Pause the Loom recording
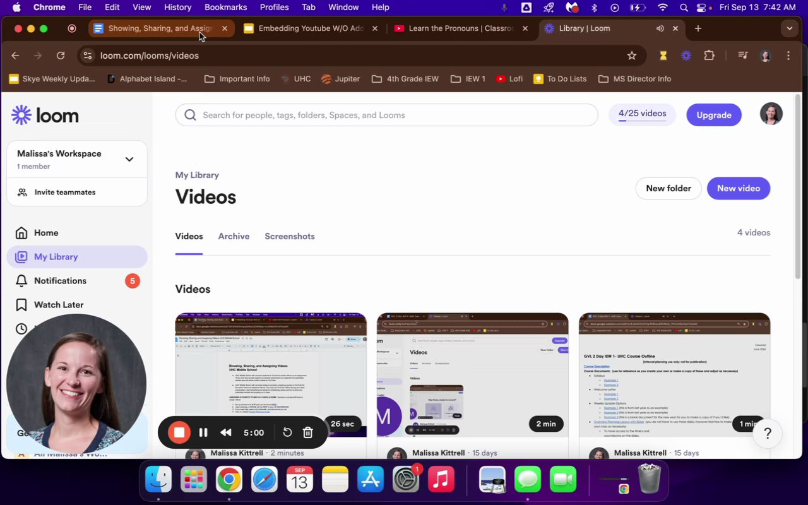This screenshot has width=808, height=505. click(x=203, y=432)
